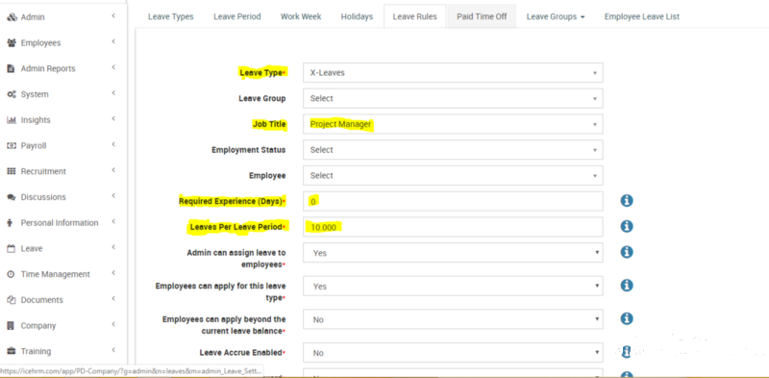The width and height of the screenshot is (769, 378).
Task: Expand the Company sidebar menu chevron
Action: (113, 324)
